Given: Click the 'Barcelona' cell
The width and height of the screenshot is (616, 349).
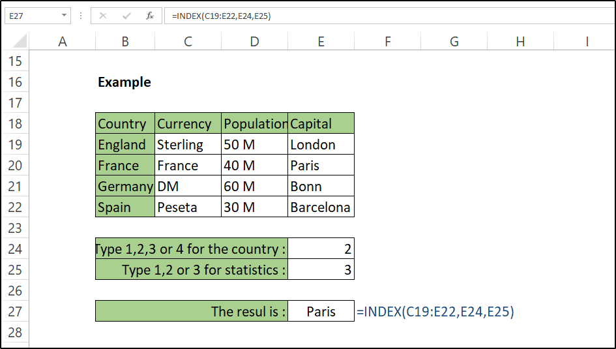Looking at the screenshot, I should 321,207.
